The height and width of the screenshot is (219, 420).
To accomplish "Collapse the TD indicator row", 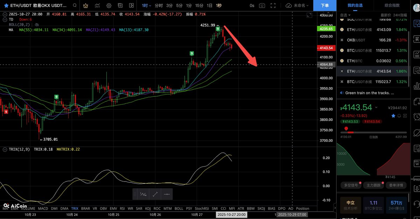I will pyautogui.click(x=4, y=20).
